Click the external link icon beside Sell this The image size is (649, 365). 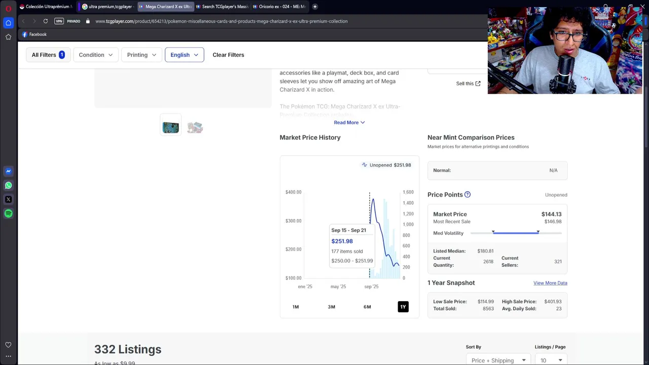(x=478, y=84)
